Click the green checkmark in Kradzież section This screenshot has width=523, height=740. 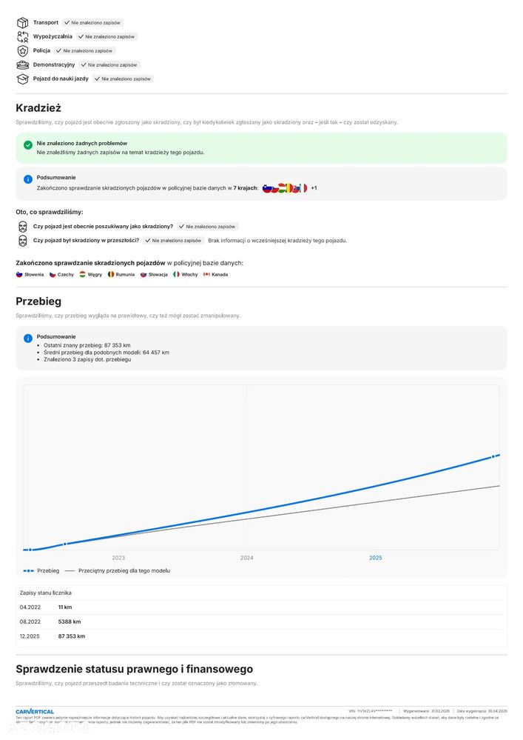pos(28,145)
